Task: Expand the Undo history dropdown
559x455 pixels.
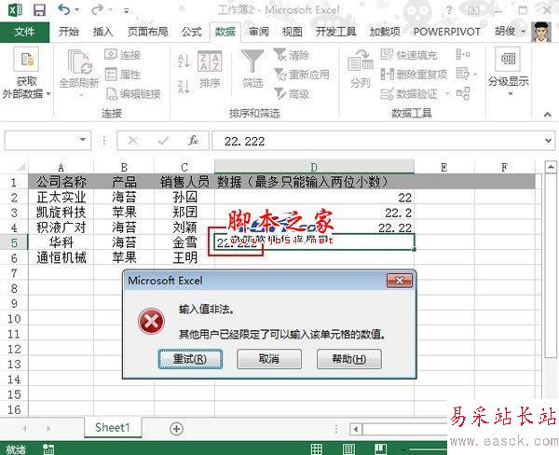Action: (x=77, y=10)
